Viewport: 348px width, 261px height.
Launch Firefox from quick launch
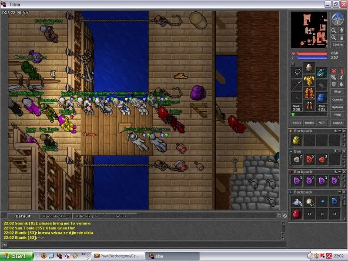tap(44, 256)
